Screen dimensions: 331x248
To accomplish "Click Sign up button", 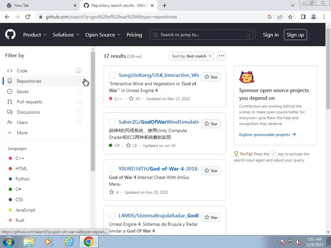I will (x=295, y=35).
